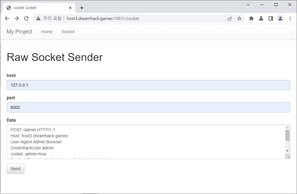Focus the host input field
297x194 pixels.
point(148,85)
